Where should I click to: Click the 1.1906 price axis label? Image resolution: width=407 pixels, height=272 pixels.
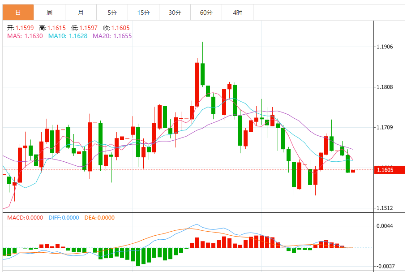(x=385, y=47)
